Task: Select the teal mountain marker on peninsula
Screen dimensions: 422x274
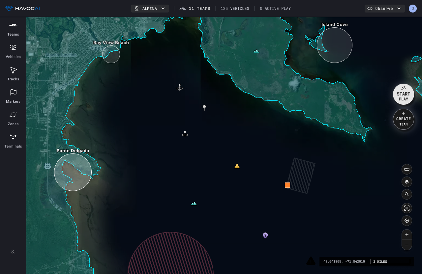Action: (x=256, y=51)
